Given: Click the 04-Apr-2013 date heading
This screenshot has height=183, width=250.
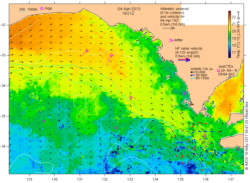Looking at the screenshot, I should [x=129, y=9].
